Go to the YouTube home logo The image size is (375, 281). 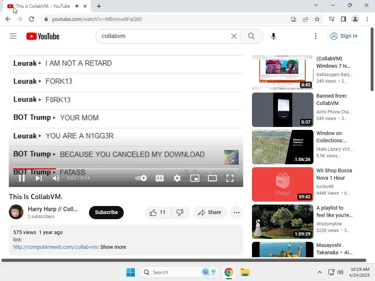pos(43,36)
